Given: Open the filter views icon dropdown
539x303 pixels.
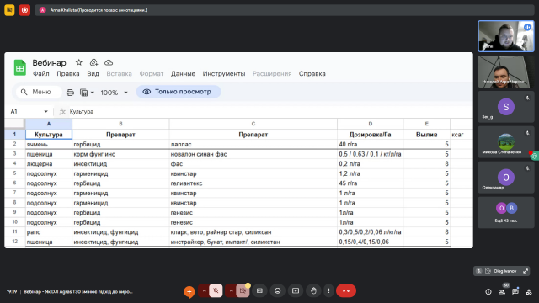Looking at the screenshot, I should tap(87, 92).
